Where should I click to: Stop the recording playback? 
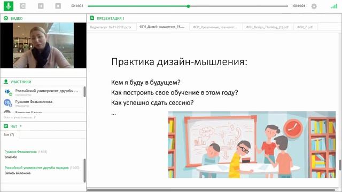[58, 6]
